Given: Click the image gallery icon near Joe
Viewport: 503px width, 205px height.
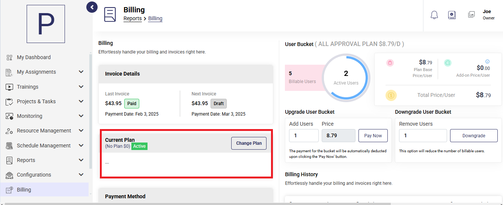Looking at the screenshot, I should click(471, 15).
